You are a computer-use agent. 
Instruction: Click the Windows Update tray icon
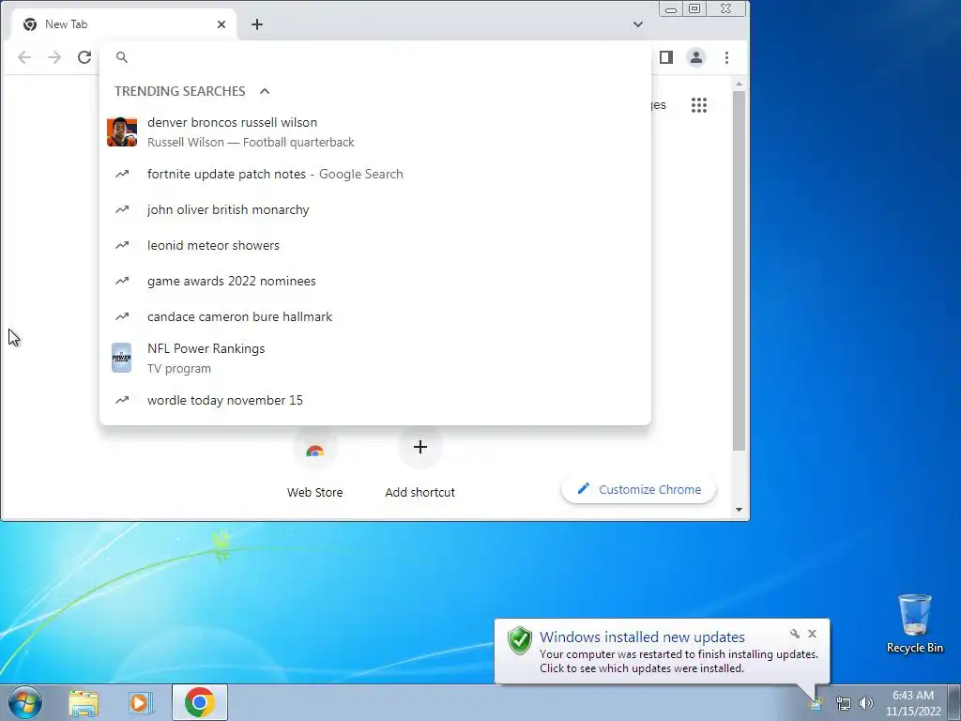click(x=816, y=703)
